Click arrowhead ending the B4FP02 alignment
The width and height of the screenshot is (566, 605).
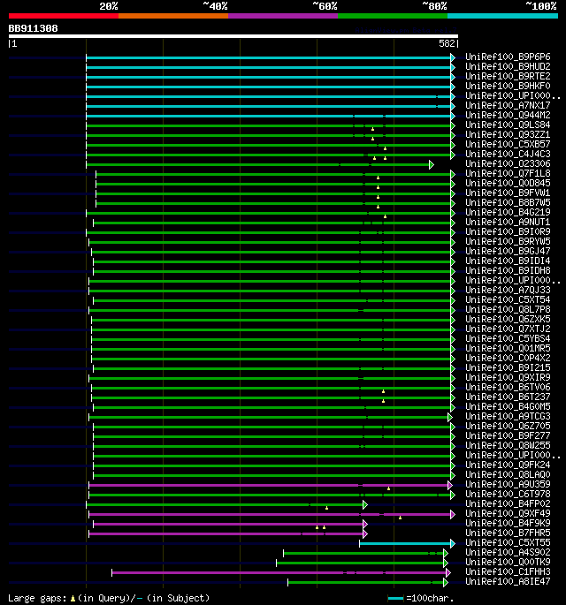365,504
